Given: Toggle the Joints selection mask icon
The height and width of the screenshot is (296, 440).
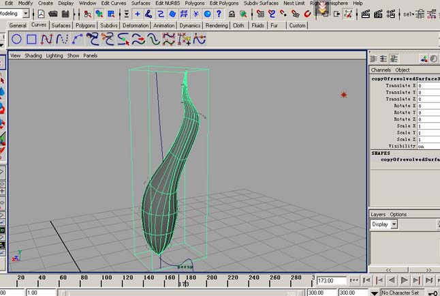Looking at the screenshot, I should click(148, 14).
